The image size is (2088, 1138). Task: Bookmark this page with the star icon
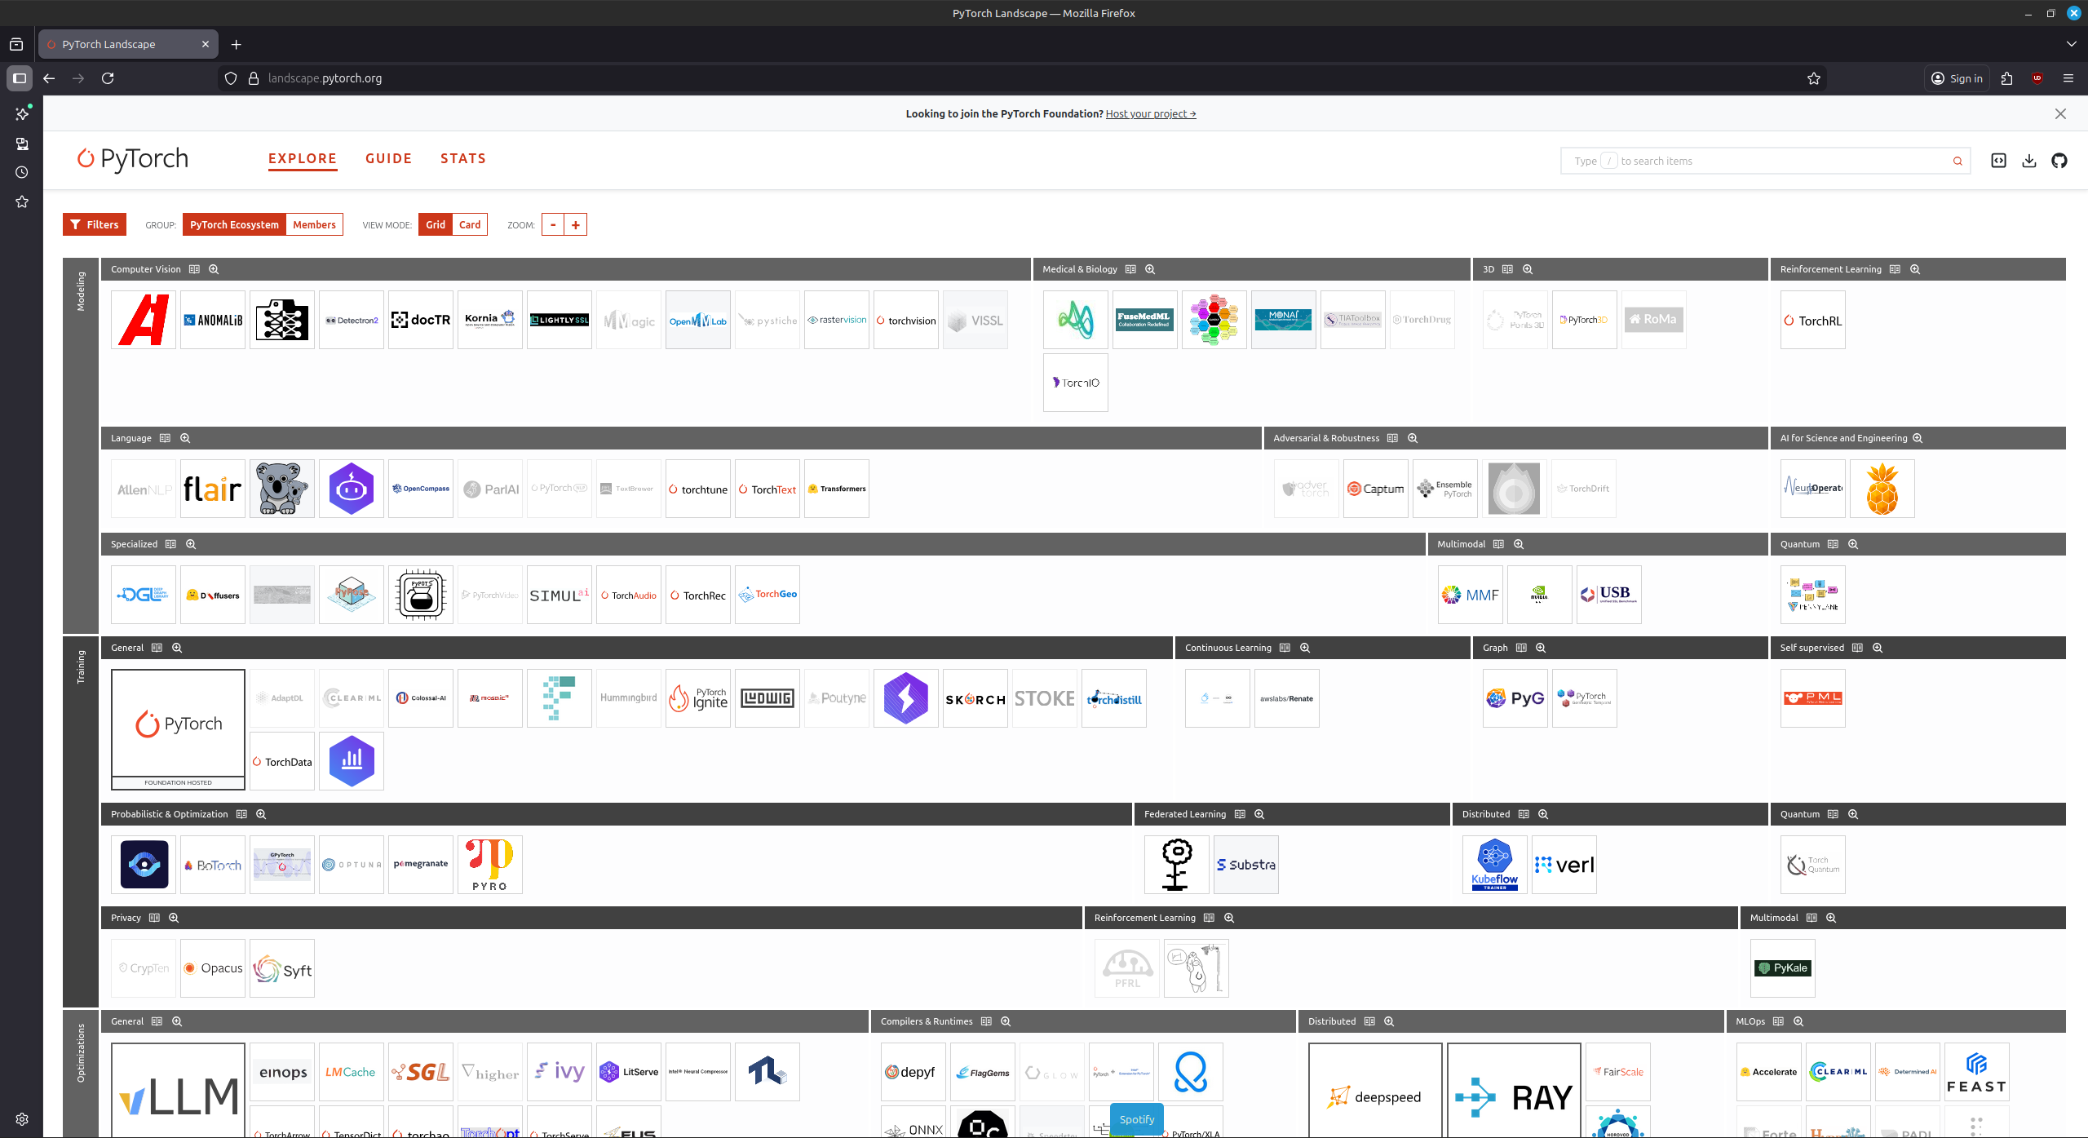[1814, 78]
